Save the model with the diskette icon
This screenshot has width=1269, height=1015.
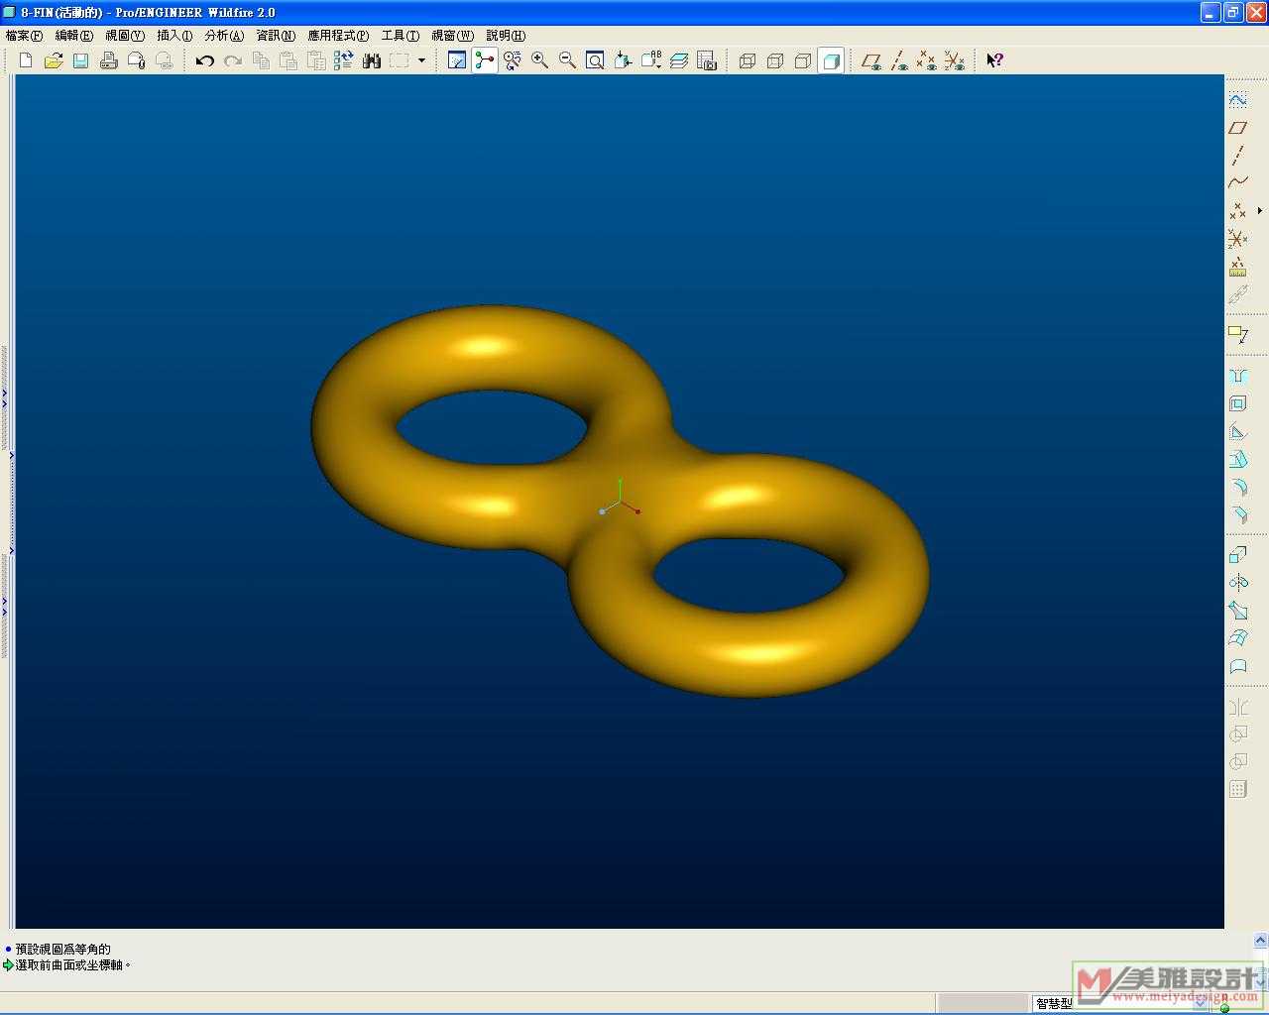pos(81,60)
